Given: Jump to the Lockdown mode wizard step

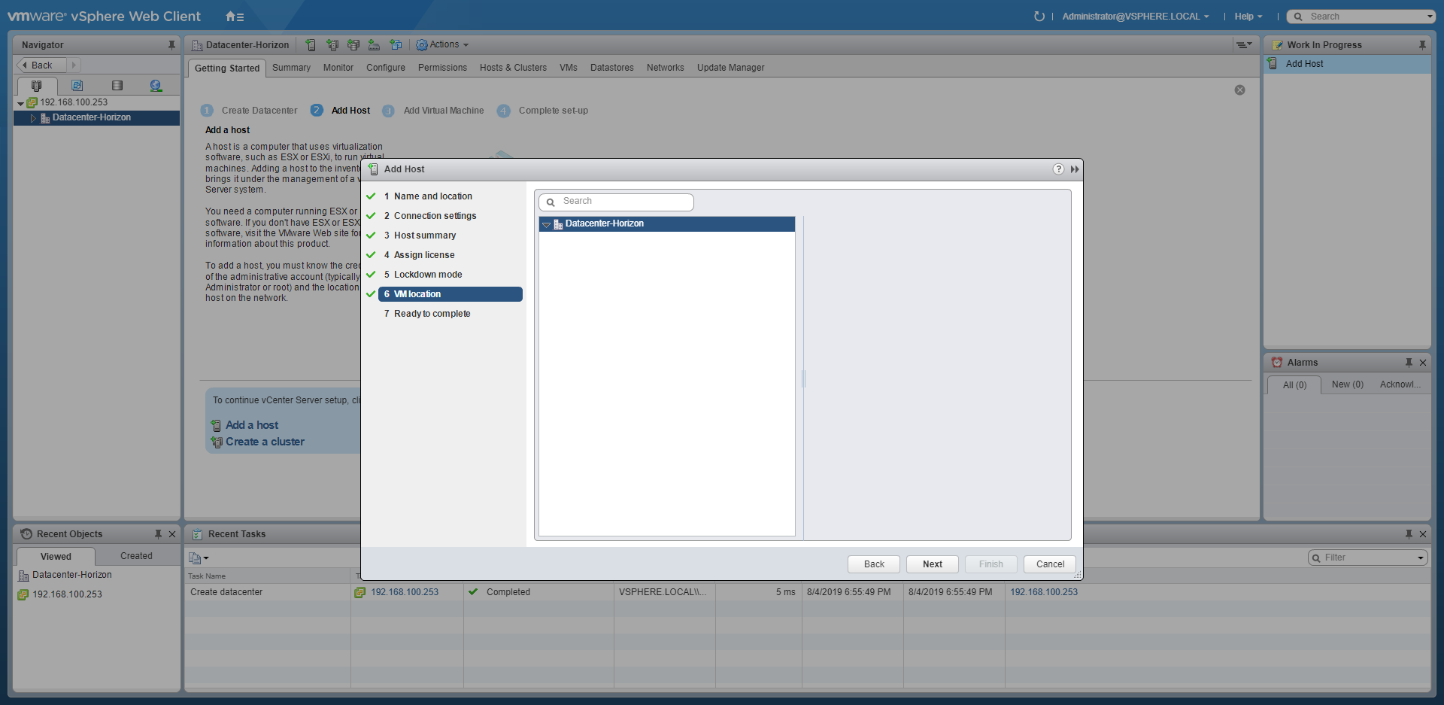Looking at the screenshot, I should [x=428, y=275].
